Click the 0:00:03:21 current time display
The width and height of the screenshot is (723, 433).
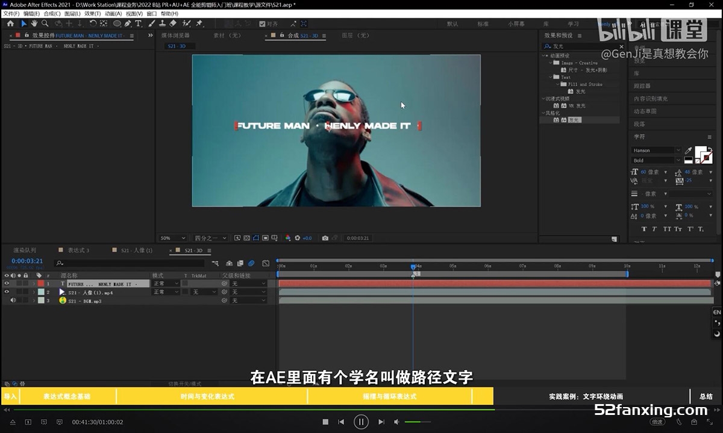[x=27, y=261]
